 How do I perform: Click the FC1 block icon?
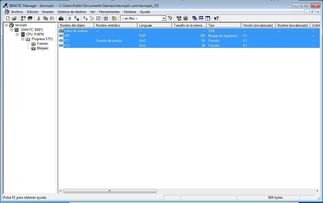point(61,41)
